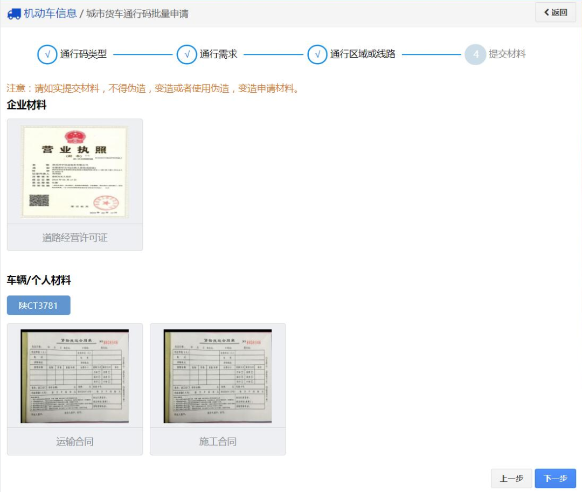Image resolution: width=582 pixels, height=492 pixels.
Task: Go to the 通行需求 step label
Action: pos(218,54)
